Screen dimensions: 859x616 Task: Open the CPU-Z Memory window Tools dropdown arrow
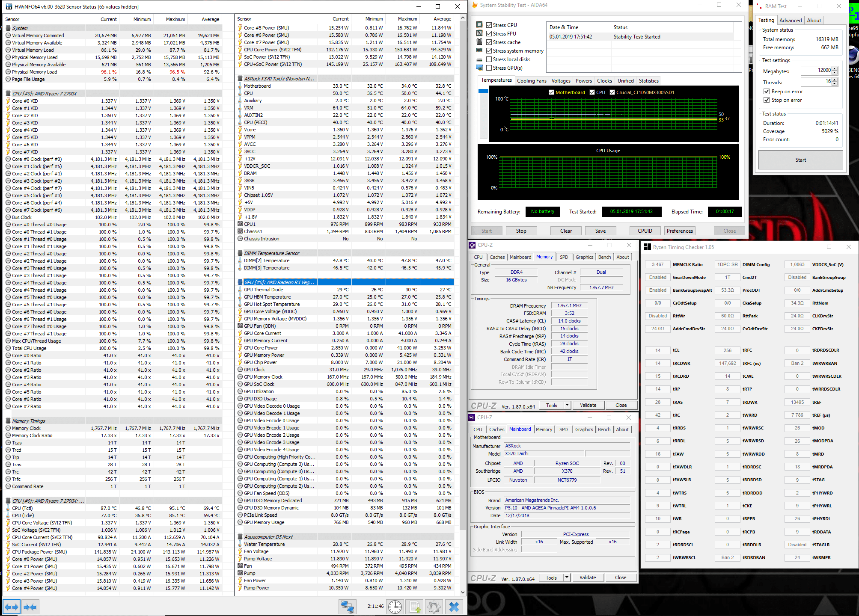(x=567, y=405)
